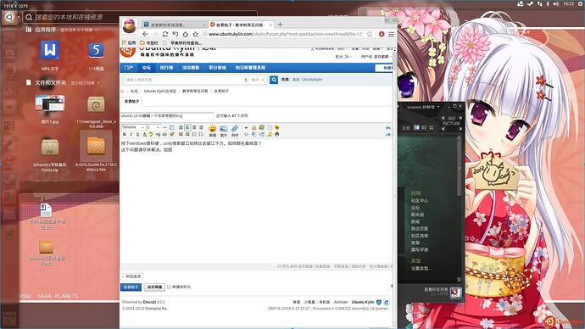The image size is (585, 329).
Task: Open the 帖子 search type dropdown
Action: tap(258, 80)
